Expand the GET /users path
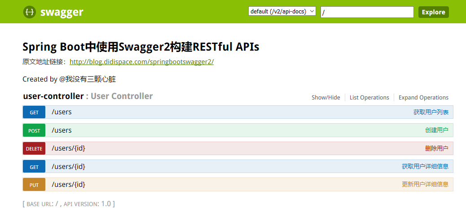 62,112
